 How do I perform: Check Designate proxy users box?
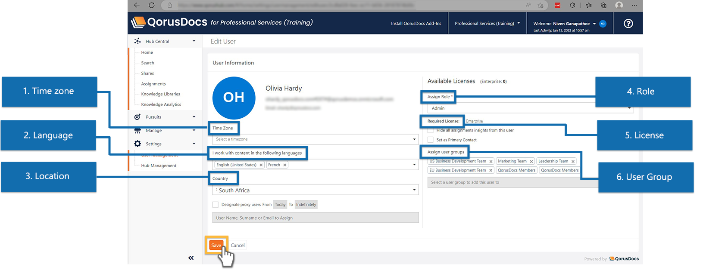tap(216, 205)
